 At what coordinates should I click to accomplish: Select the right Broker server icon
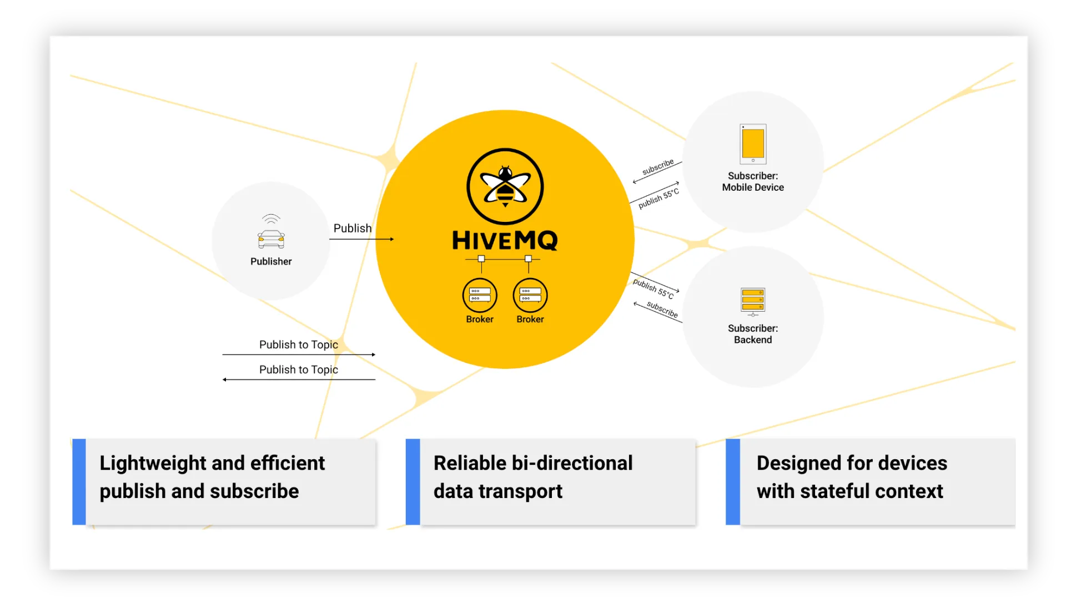(x=530, y=295)
